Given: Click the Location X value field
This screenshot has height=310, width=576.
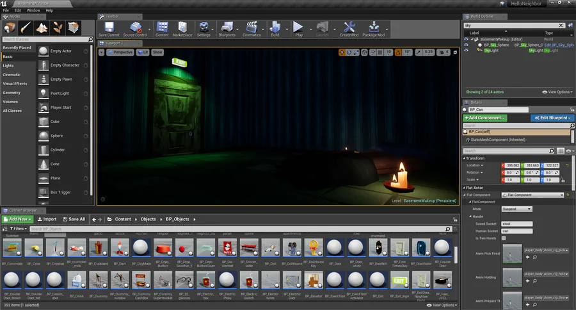Looking at the screenshot, I should [513, 165].
